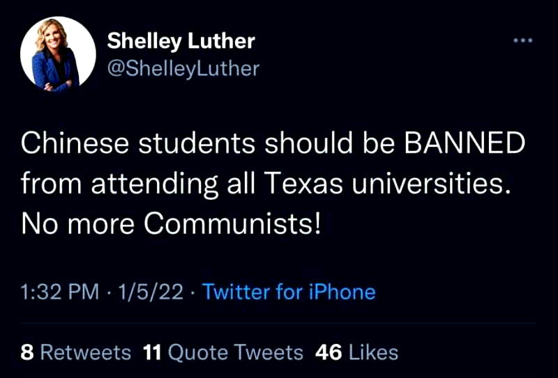The width and height of the screenshot is (558, 378).
Task: Click the @ShelleyLuther handle
Action: [183, 68]
